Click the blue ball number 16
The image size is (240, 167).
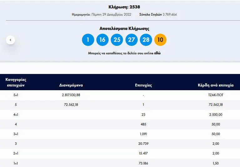click(102, 40)
